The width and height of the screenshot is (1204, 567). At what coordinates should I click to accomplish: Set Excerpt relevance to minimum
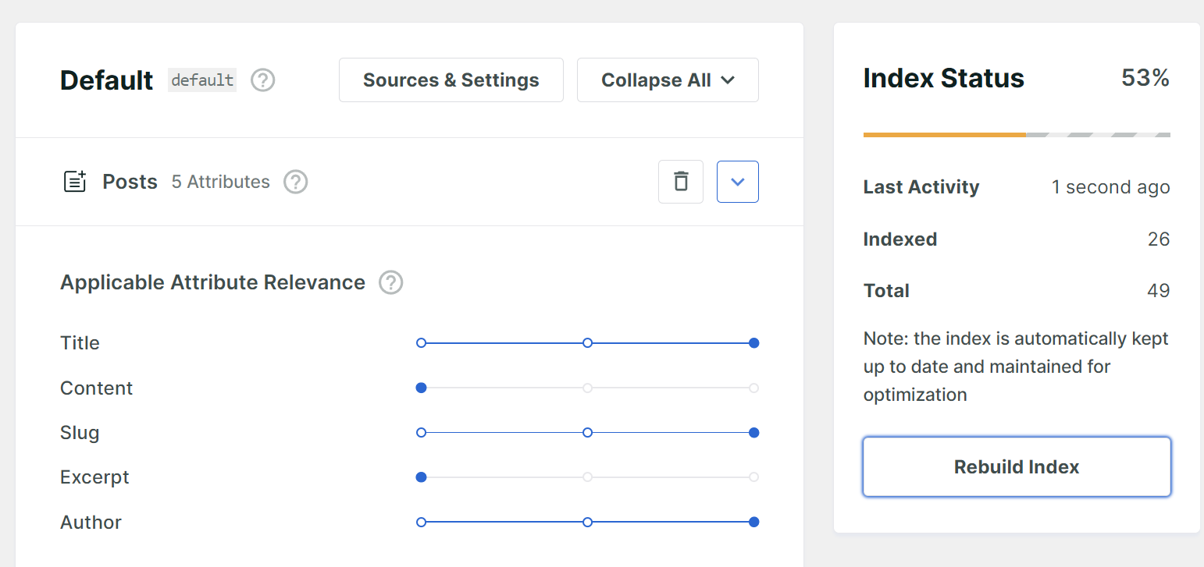click(x=422, y=477)
